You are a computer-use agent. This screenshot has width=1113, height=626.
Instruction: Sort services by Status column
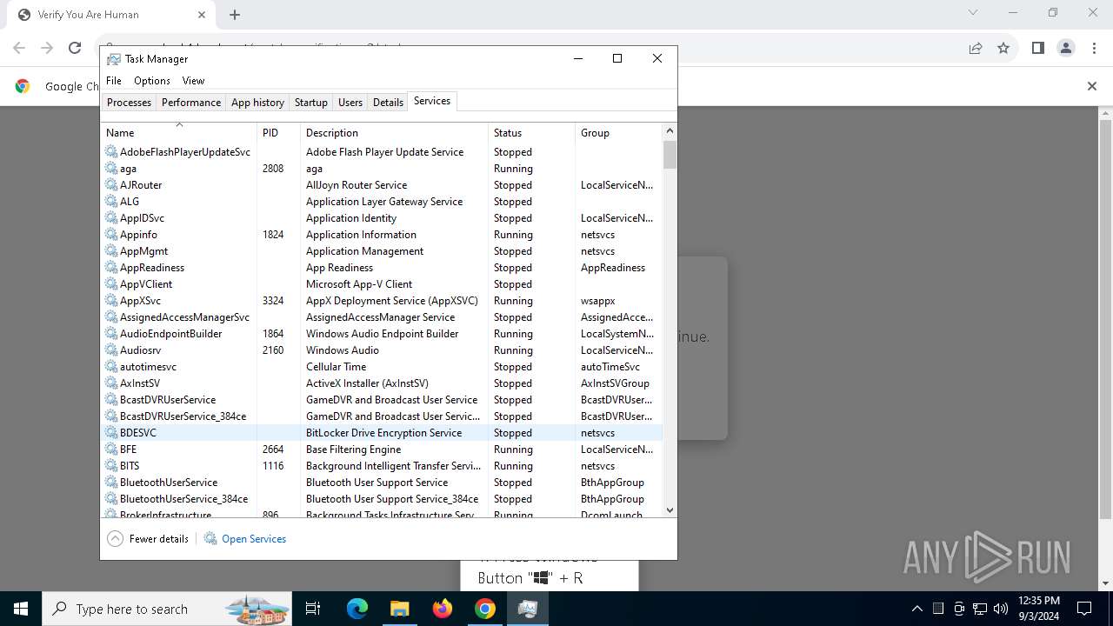pos(531,132)
